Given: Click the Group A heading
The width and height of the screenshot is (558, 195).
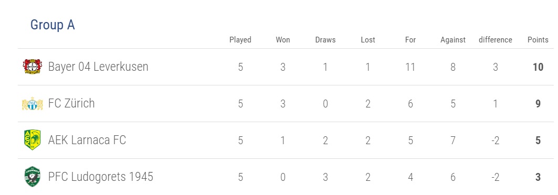Looking at the screenshot, I should 52,25.
